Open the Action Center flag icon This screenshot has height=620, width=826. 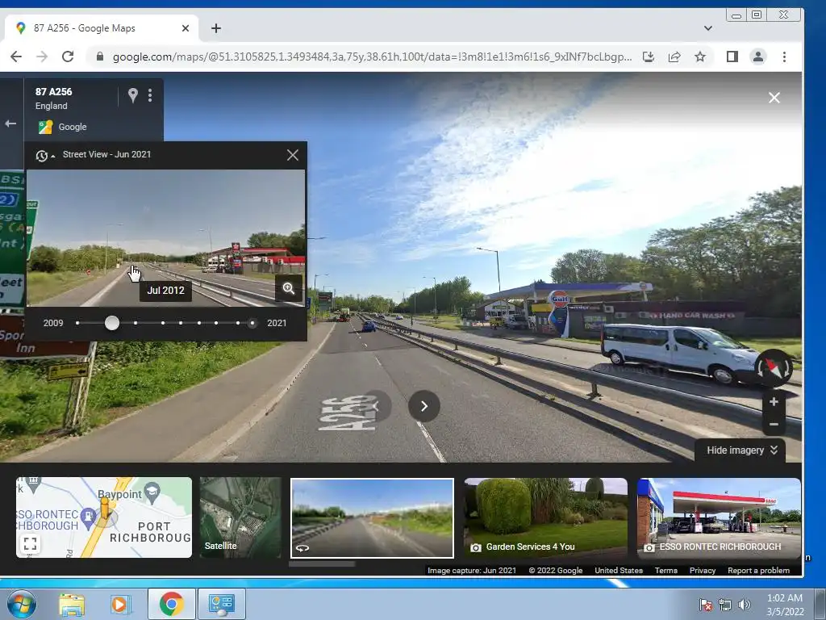(x=705, y=605)
